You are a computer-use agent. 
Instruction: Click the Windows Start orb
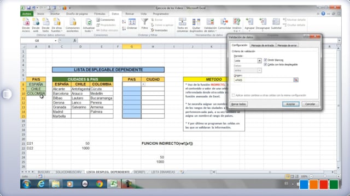pos(26,184)
